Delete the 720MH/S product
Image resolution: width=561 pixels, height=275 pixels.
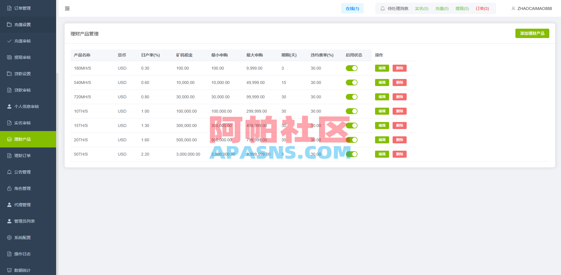tap(399, 97)
